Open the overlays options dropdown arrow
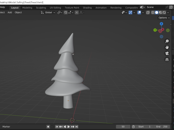The image size is (174, 130). 143,13
